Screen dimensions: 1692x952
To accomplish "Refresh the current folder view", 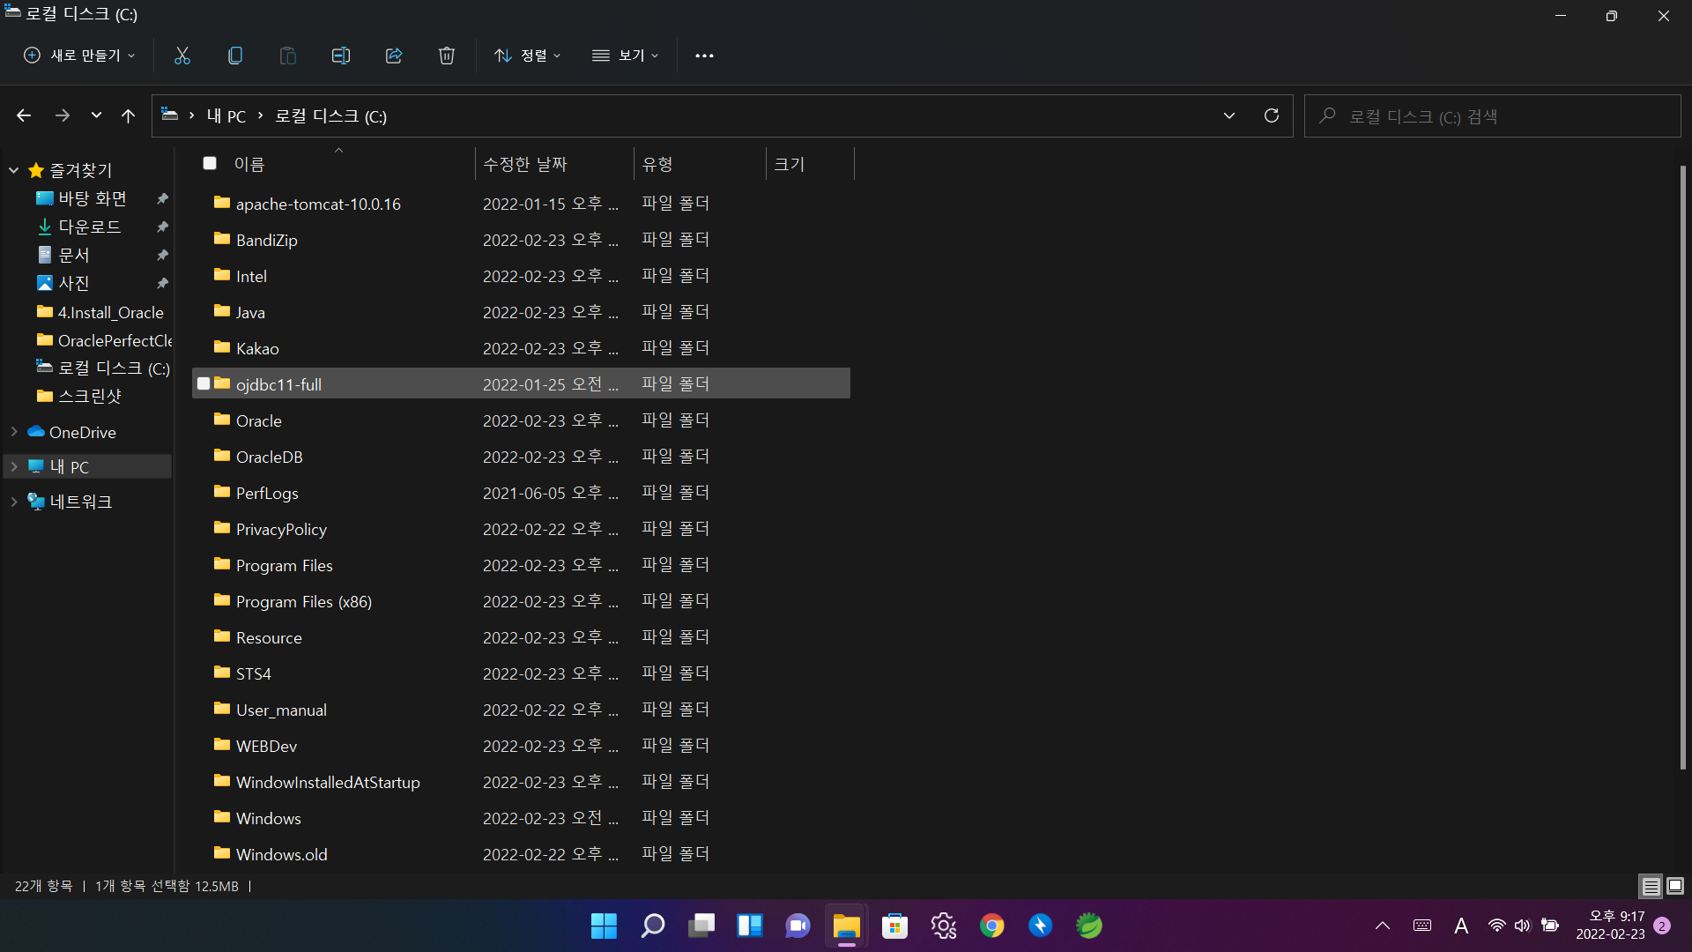I will coord(1272,115).
